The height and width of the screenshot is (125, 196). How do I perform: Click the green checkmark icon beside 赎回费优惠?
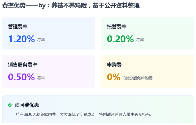pyautogui.click(x=10, y=105)
